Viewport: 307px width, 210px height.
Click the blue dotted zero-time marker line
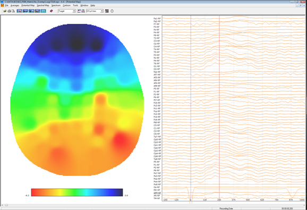click(x=191, y=108)
